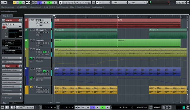
Task: Select the Glue tool
Action: click(69, 3)
